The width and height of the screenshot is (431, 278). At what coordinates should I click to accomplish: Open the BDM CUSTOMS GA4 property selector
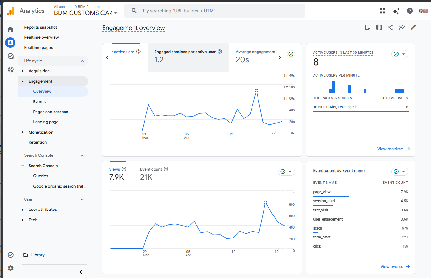pyautogui.click(x=86, y=13)
